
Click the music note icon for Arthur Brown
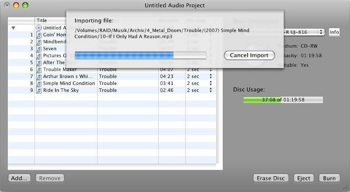[38, 77]
